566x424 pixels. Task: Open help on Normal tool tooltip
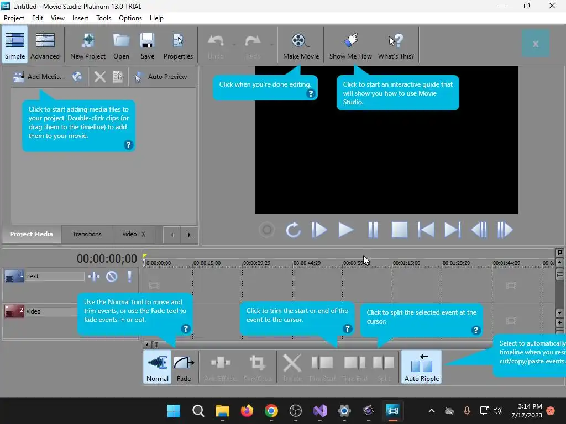186,329
